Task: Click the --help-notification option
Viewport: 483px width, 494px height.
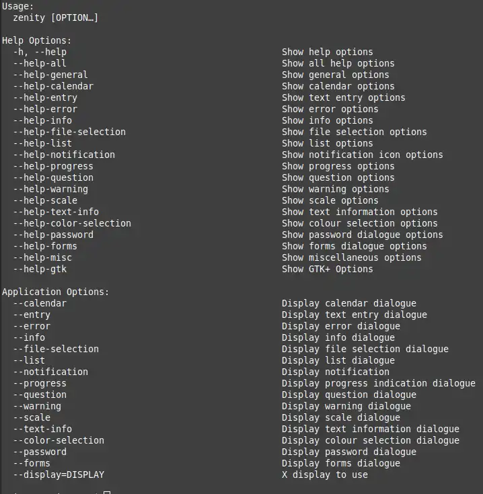Action: 64,155
